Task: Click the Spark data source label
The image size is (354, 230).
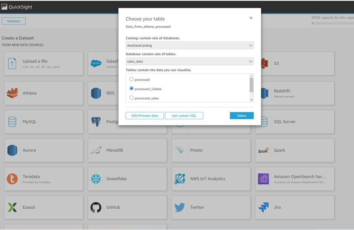Action: click(x=280, y=150)
